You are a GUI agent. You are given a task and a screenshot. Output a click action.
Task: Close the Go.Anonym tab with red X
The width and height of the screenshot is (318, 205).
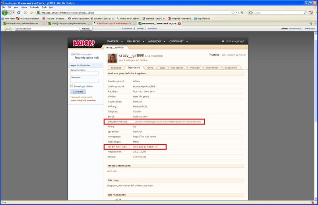[x=179, y=23]
